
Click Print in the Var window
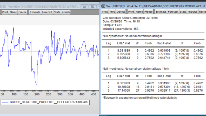[x=131, y=12]
